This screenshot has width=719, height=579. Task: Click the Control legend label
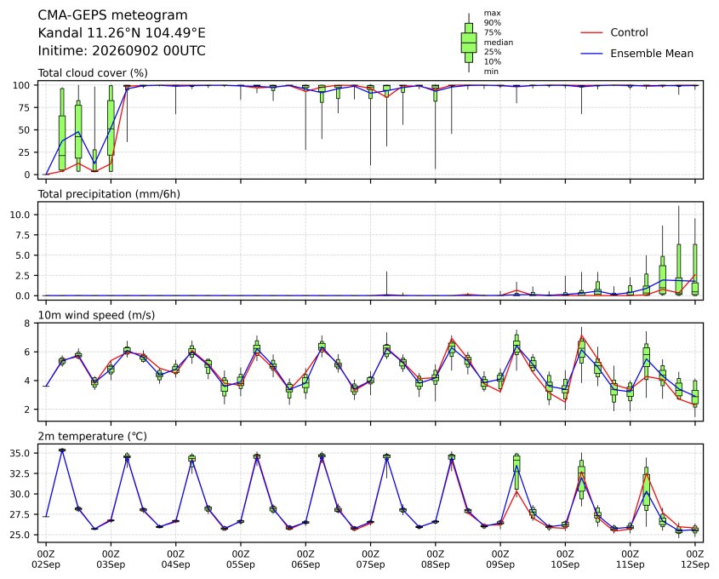click(x=629, y=32)
